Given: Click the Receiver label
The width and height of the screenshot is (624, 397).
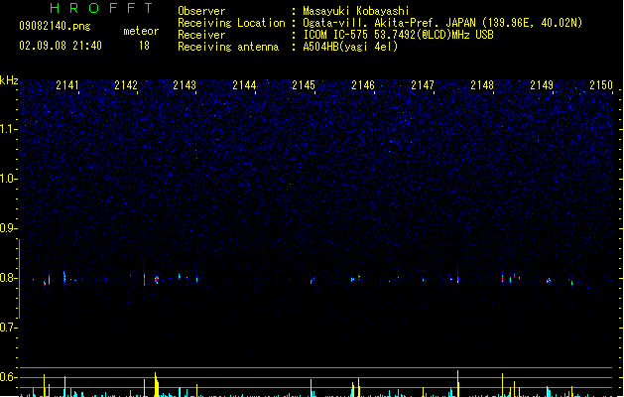Looking at the screenshot, I should point(201,35).
